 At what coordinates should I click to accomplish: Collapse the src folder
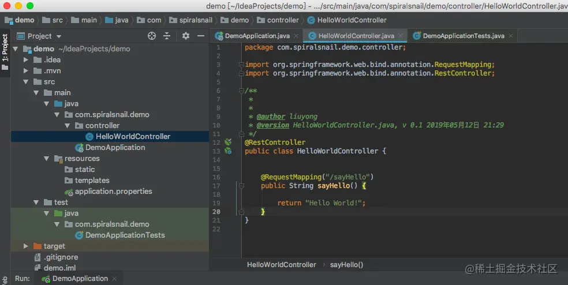pyautogui.click(x=26, y=82)
